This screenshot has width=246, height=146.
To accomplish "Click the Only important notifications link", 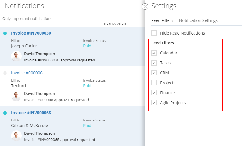I will 27,18.
